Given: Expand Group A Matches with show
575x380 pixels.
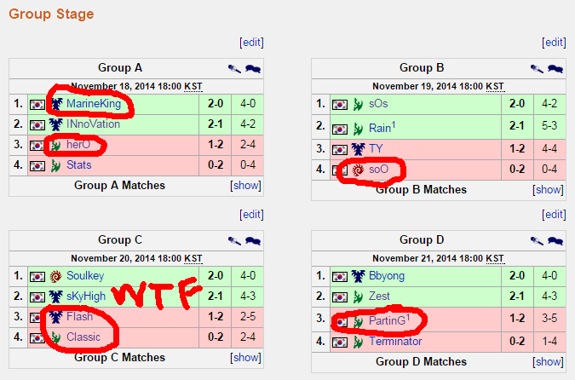Looking at the screenshot, I should [x=245, y=185].
